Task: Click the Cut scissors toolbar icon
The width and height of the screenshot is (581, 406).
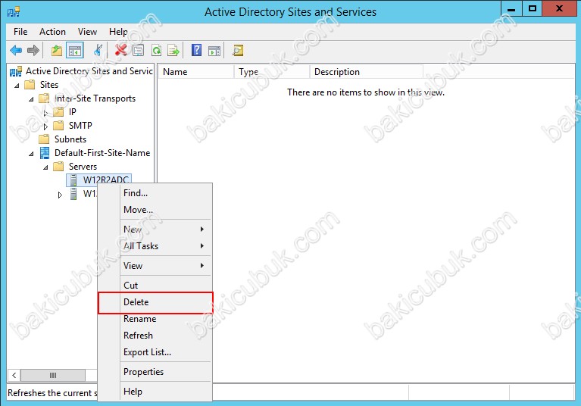Action: (98, 51)
